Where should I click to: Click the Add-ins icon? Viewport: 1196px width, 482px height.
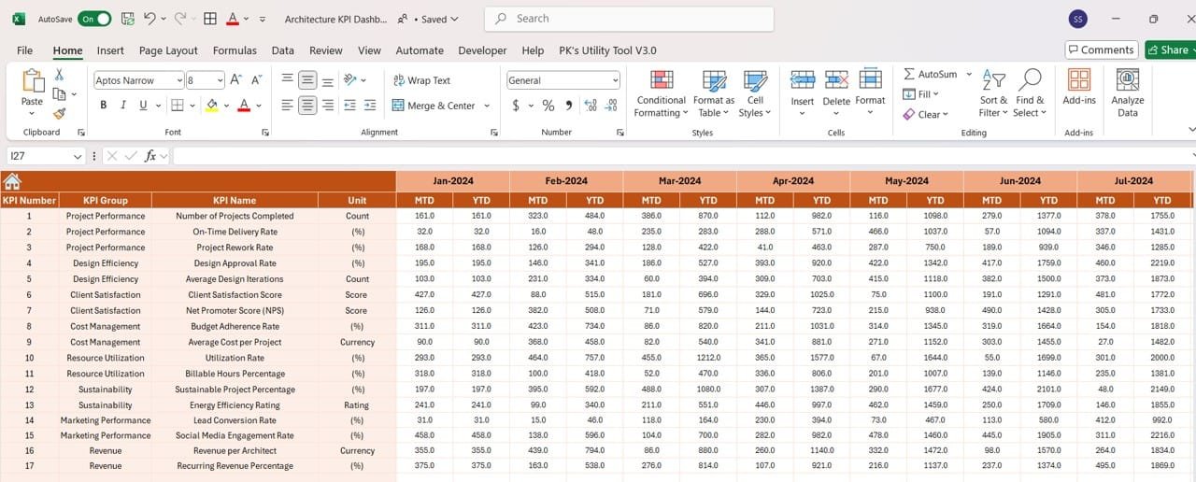tap(1078, 93)
